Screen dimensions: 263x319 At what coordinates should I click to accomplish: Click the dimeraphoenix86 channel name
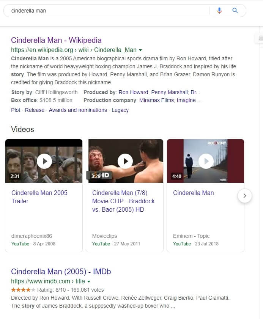coord(32,236)
